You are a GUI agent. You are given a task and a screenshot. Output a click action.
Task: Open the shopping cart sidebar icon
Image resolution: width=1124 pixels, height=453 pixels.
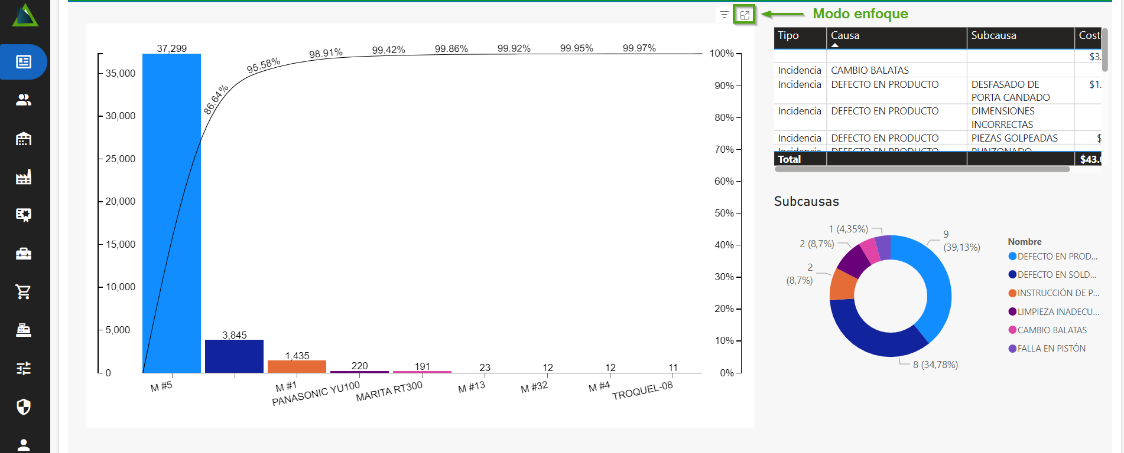[24, 291]
